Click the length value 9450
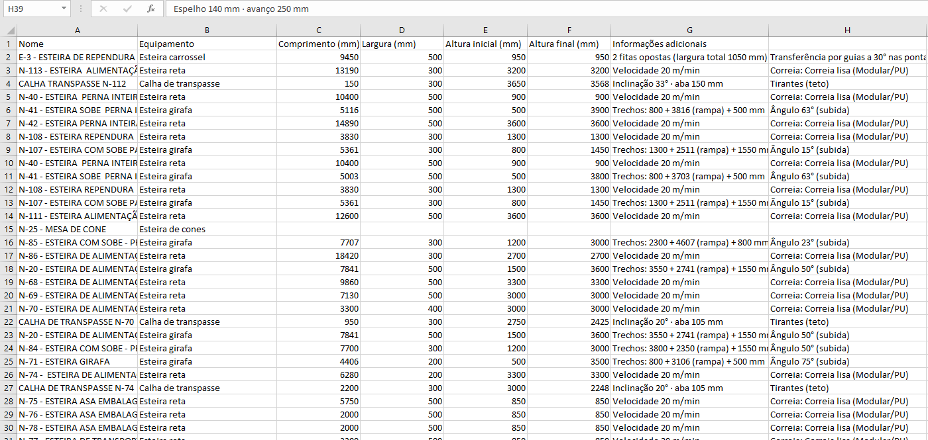The image size is (928, 440). [319, 57]
